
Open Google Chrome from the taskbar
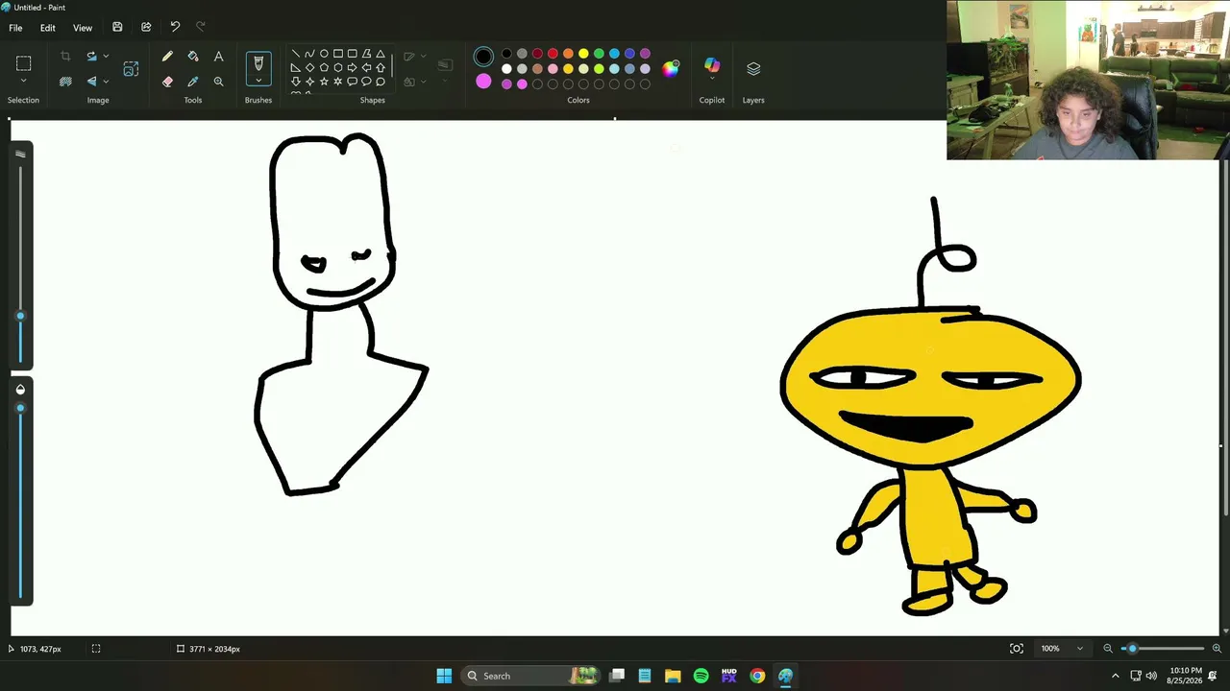click(757, 676)
